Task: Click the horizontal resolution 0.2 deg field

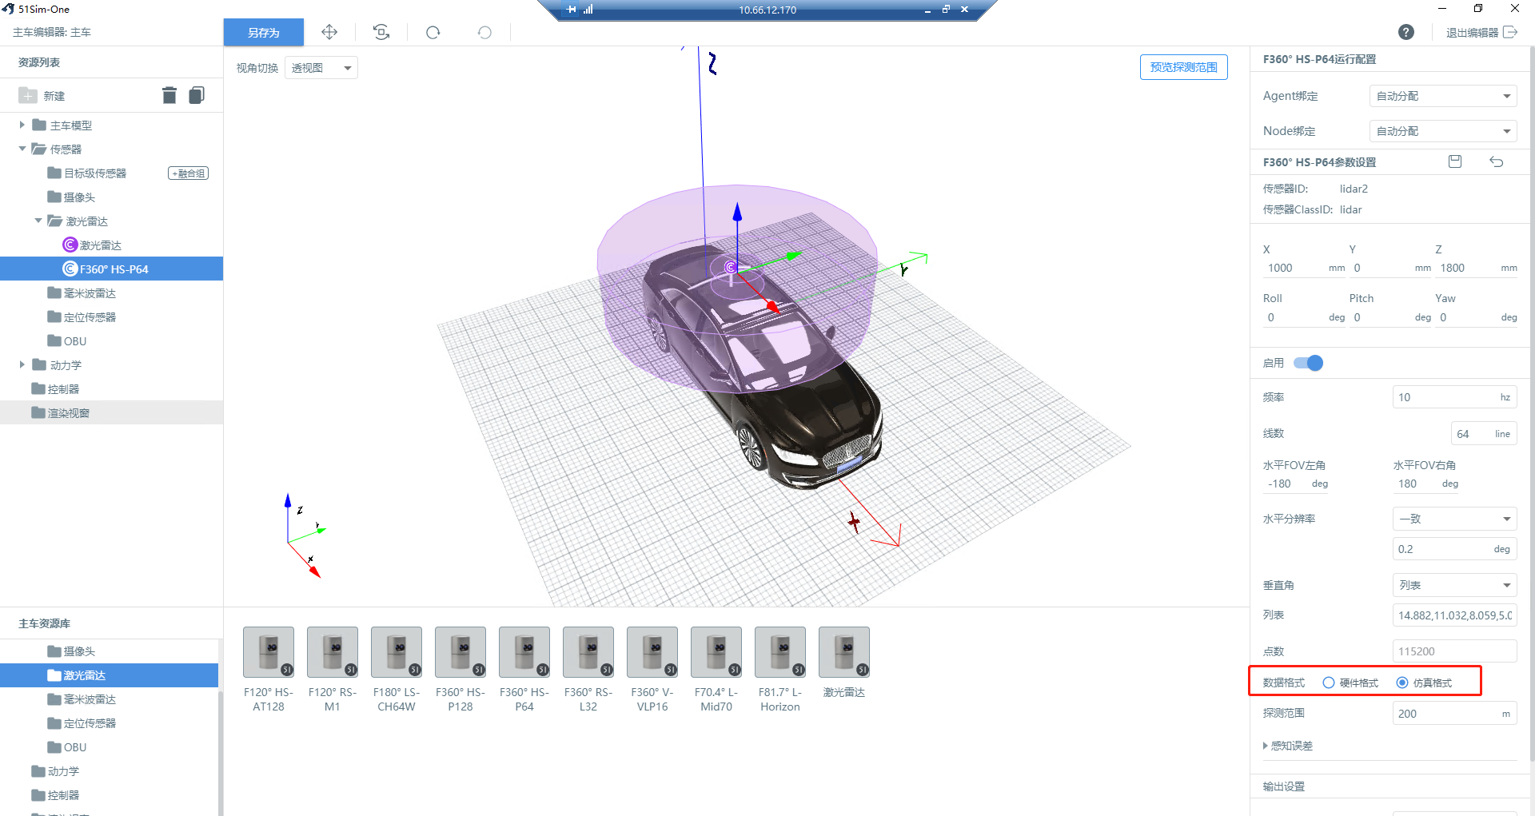Action: pos(1454,549)
